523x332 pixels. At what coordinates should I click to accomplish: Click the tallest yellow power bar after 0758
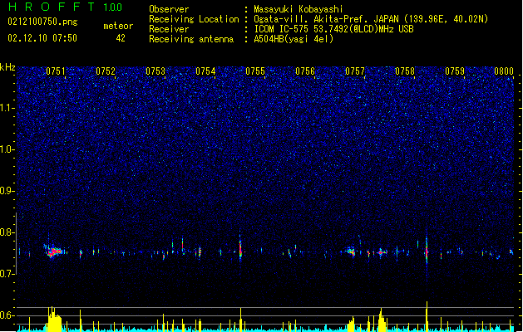click(427, 316)
